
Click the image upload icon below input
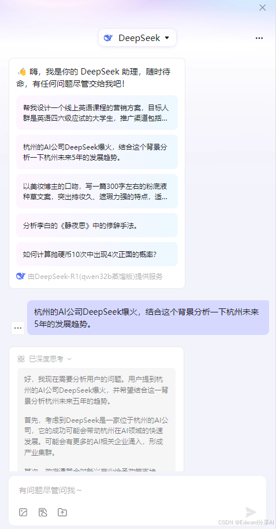click(x=23, y=512)
